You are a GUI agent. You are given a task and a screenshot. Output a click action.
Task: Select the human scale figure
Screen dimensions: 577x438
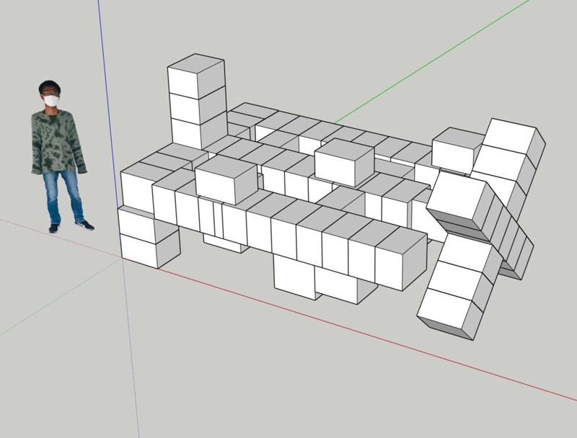point(59,157)
